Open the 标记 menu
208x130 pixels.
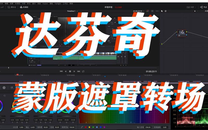pos(29,4)
